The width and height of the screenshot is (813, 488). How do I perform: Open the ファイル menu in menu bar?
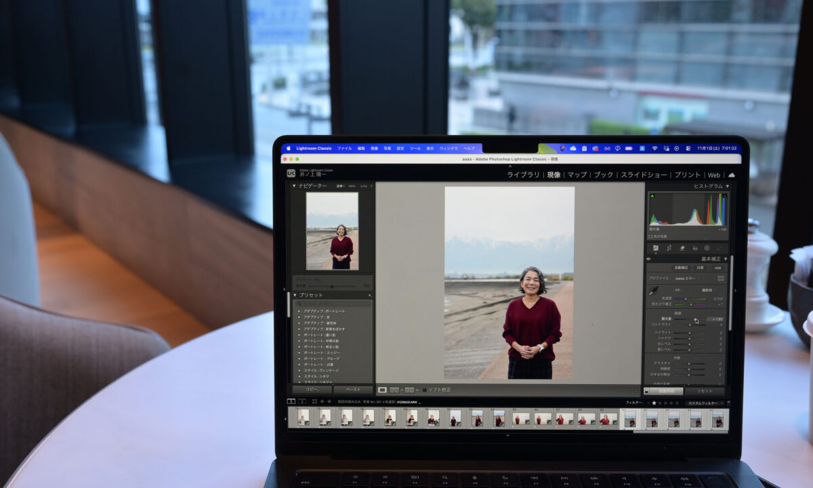pyautogui.click(x=344, y=148)
